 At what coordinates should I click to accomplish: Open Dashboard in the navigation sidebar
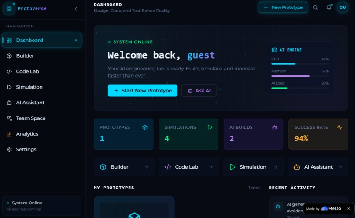click(x=42, y=40)
